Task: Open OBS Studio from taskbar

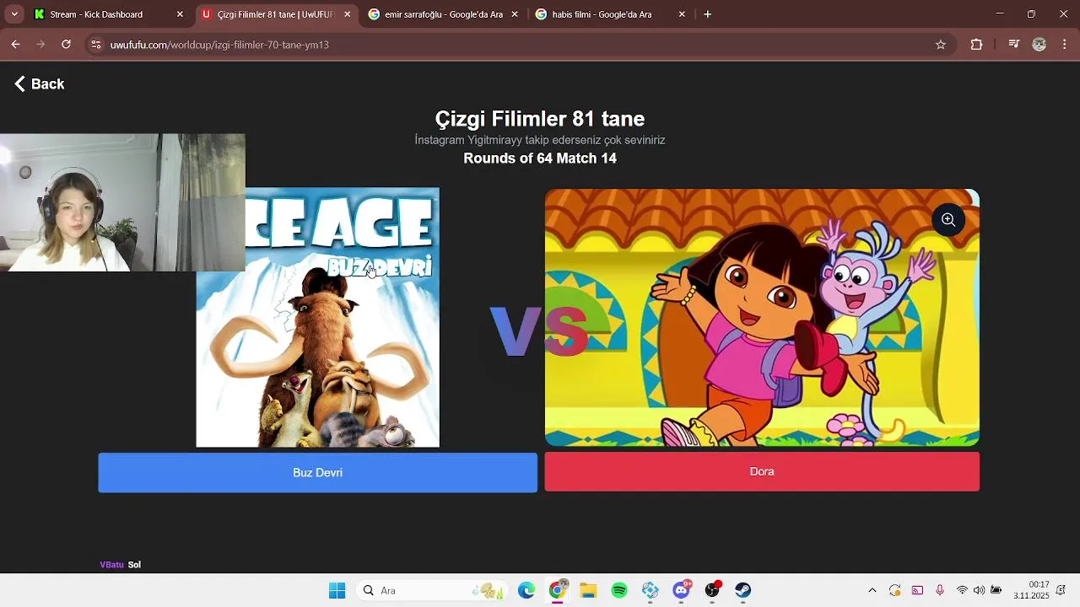Action: coord(712,590)
